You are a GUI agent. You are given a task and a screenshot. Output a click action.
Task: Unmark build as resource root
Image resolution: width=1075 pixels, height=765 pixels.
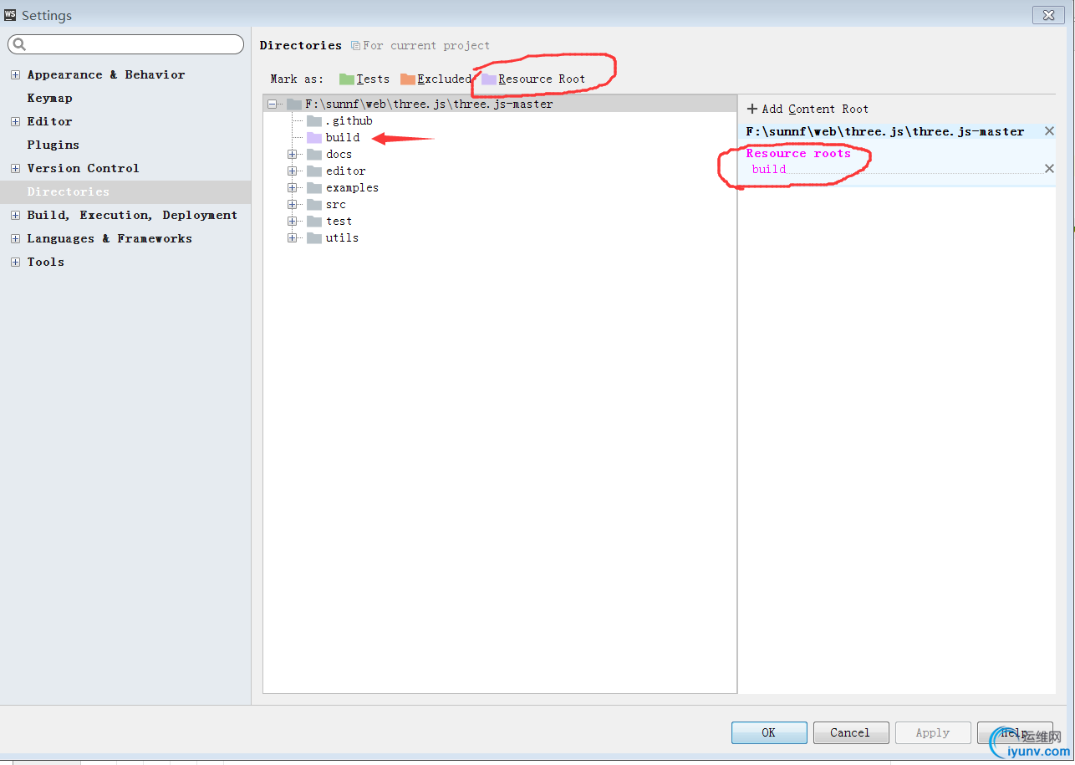pyautogui.click(x=1049, y=169)
